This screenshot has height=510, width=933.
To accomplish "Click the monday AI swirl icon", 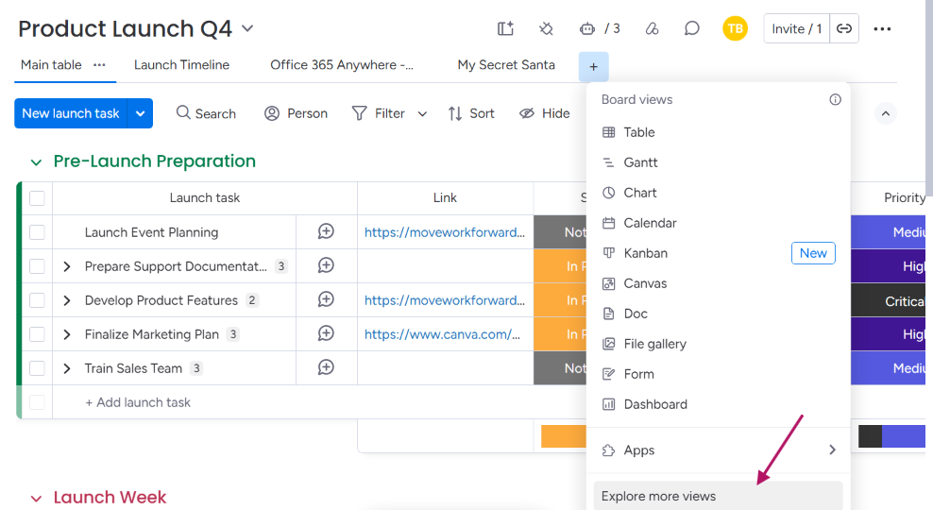I will tap(653, 28).
